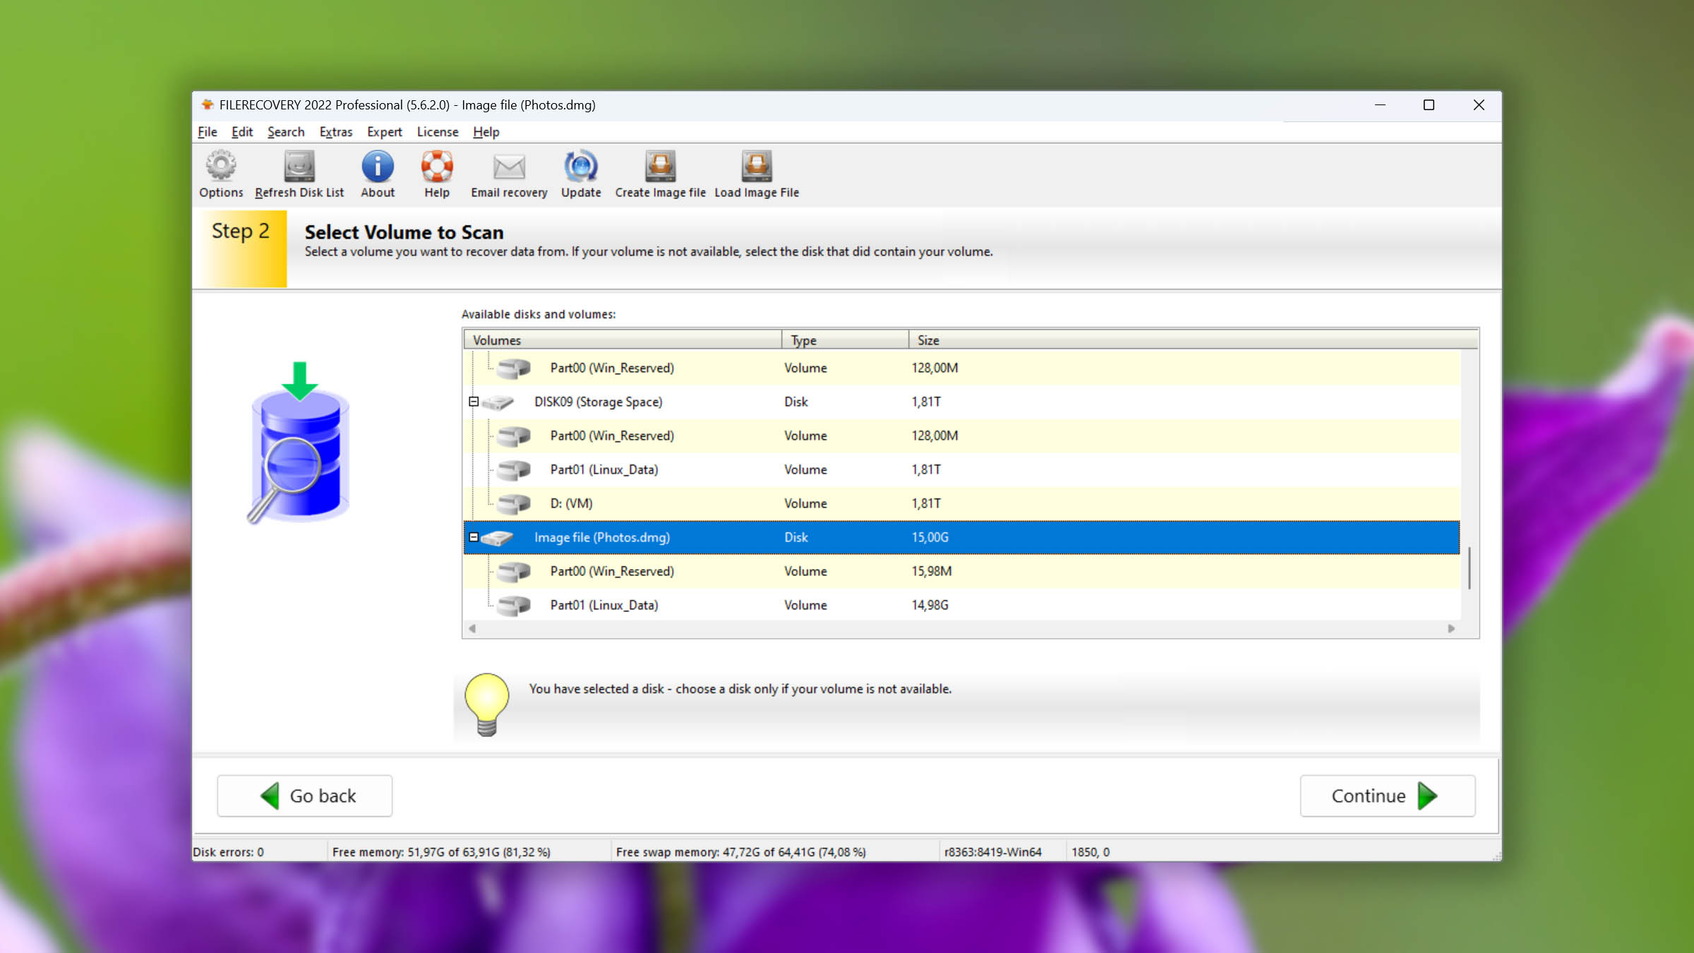The width and height of the screenshot is (1694, 953).
Task: Click the right arrow of horizontal scrollbar
Action: 1451,628
